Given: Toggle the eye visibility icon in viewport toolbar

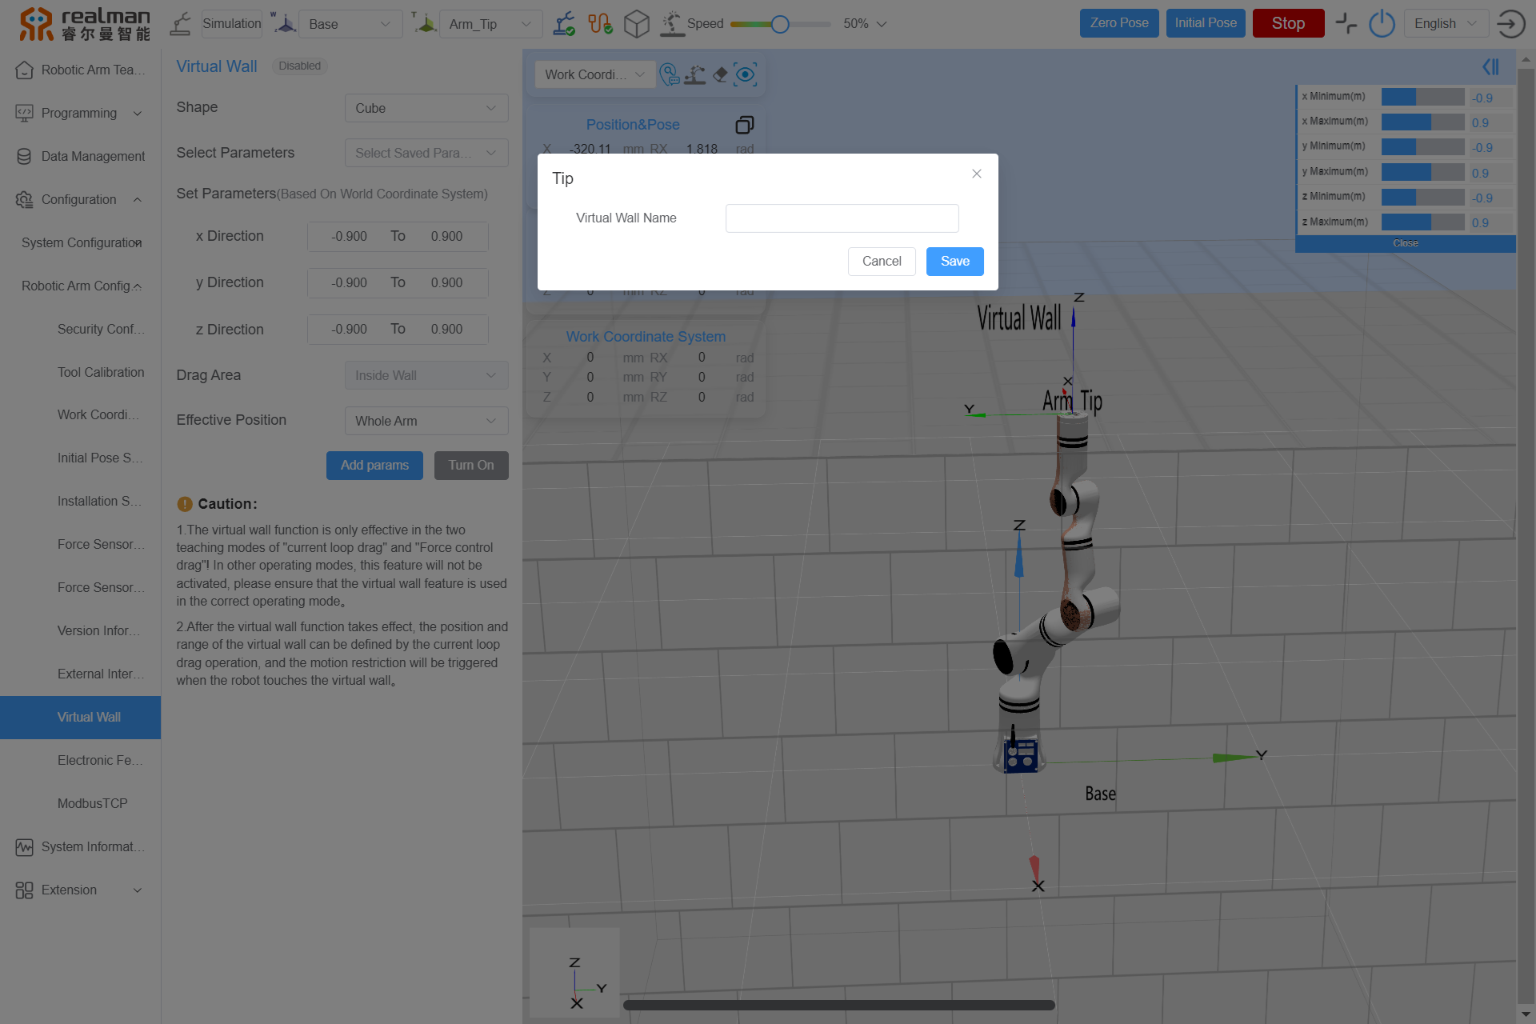Looking at the screenshot, I should (746, 74).
